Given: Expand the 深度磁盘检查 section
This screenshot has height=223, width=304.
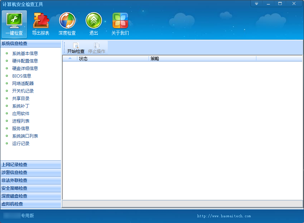Looking at the screenshot, I should tap(31, 196).
